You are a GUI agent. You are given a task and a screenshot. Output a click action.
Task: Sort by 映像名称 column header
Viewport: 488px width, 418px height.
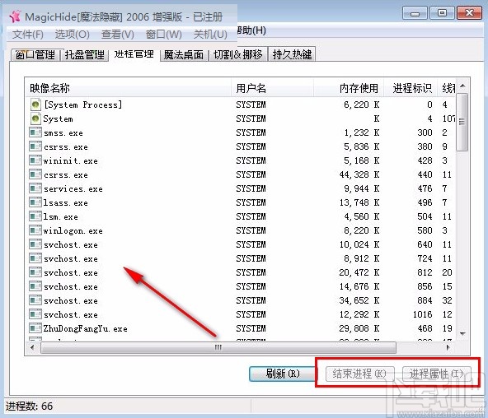pyautogui.click(x=128, y=88)
